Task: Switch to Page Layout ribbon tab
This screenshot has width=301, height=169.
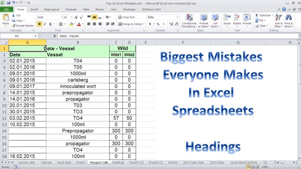Action: 52,9
